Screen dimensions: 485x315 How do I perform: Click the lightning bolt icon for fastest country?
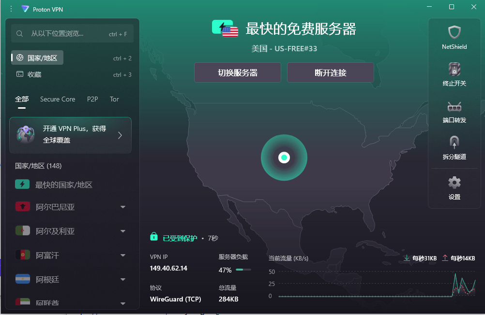click(x=22, y=185)
